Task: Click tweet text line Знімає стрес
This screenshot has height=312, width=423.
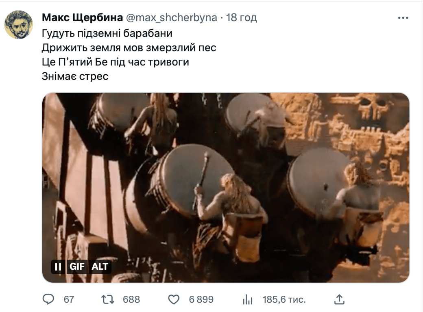Action: pyautogui.click(x=75, y=76)
